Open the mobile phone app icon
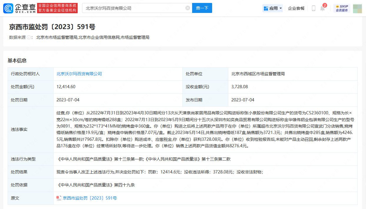This screenshot has height=209, width=366. point(314,8)
